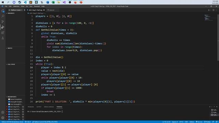
Task: Click Ln 16 Col cursor position indicator
Action: (166, 122)
